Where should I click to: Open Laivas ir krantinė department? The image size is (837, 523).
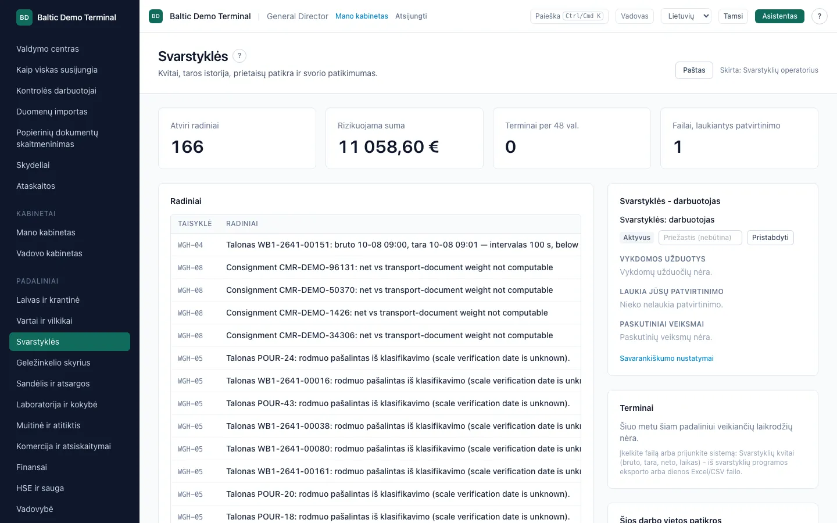70,300
